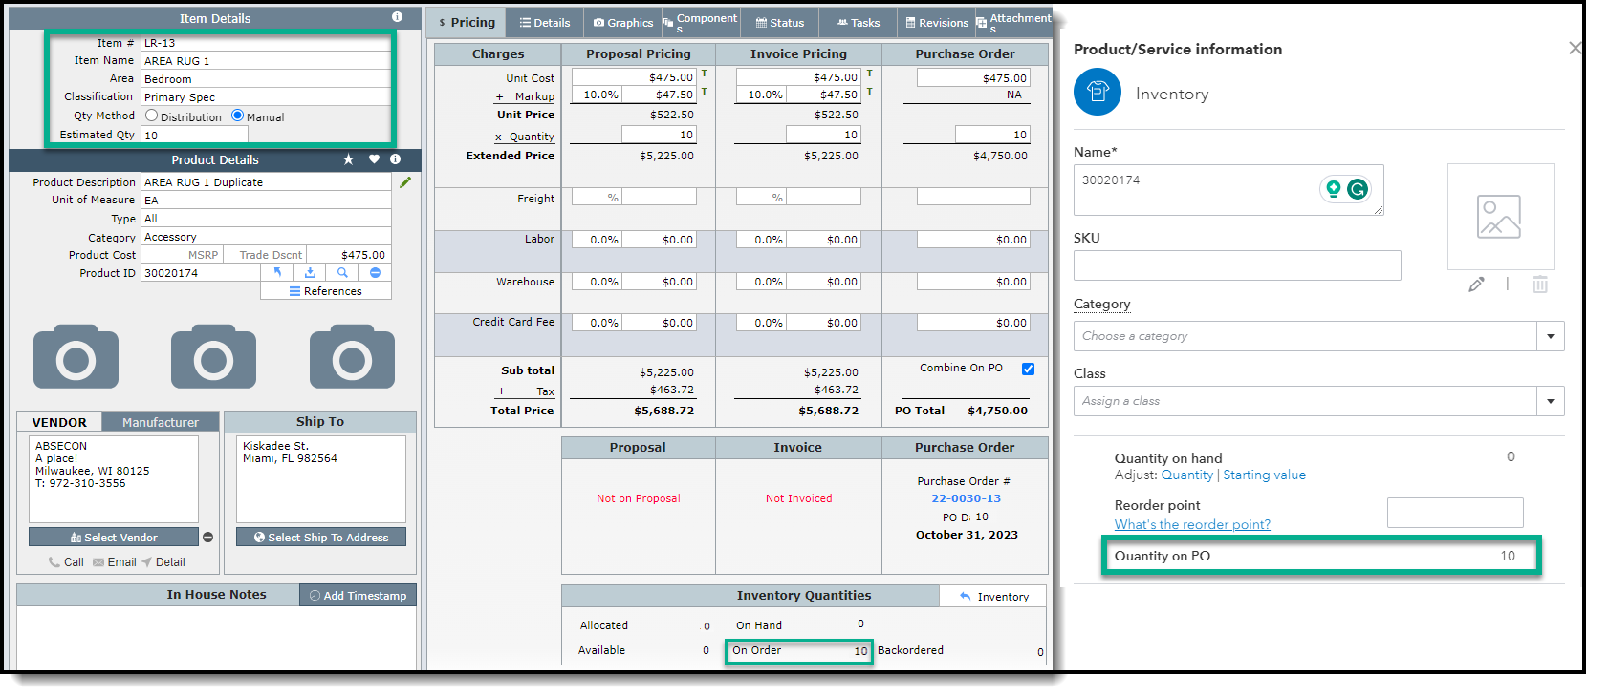Click the first camera image placeholder
The image size is (1609, 697).
coord(76,357)
